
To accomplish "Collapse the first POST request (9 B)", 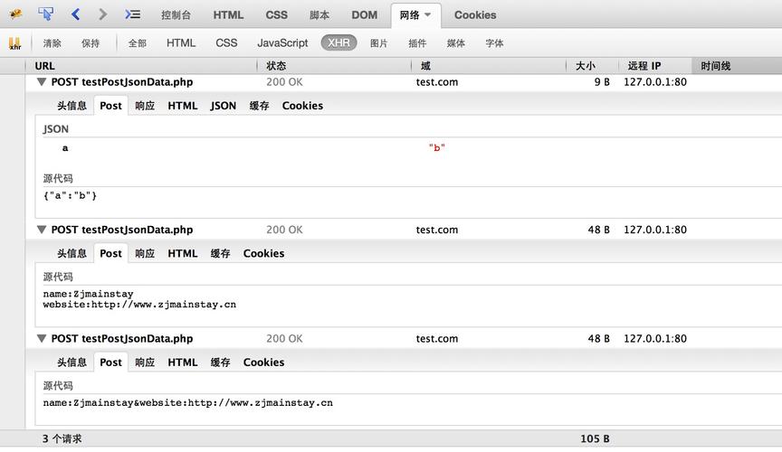I will 42,81.
